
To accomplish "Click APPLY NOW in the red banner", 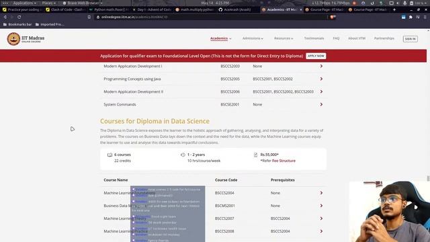I will point(316,56).
